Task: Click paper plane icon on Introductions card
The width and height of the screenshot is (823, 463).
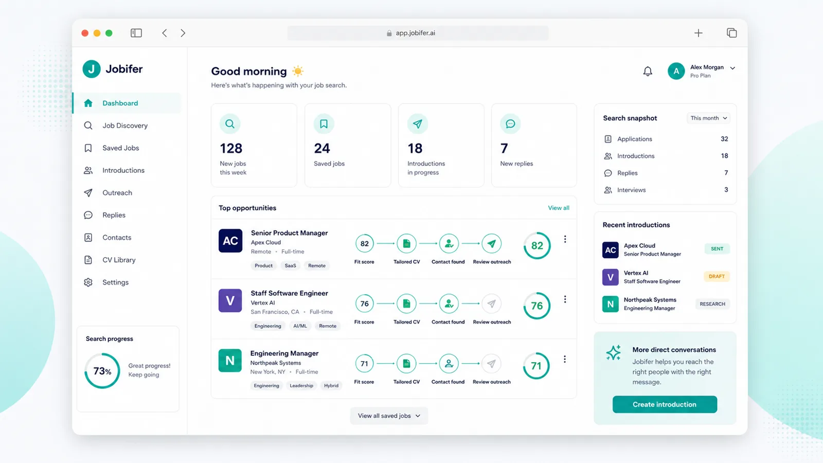Action: tap(418, 124)
